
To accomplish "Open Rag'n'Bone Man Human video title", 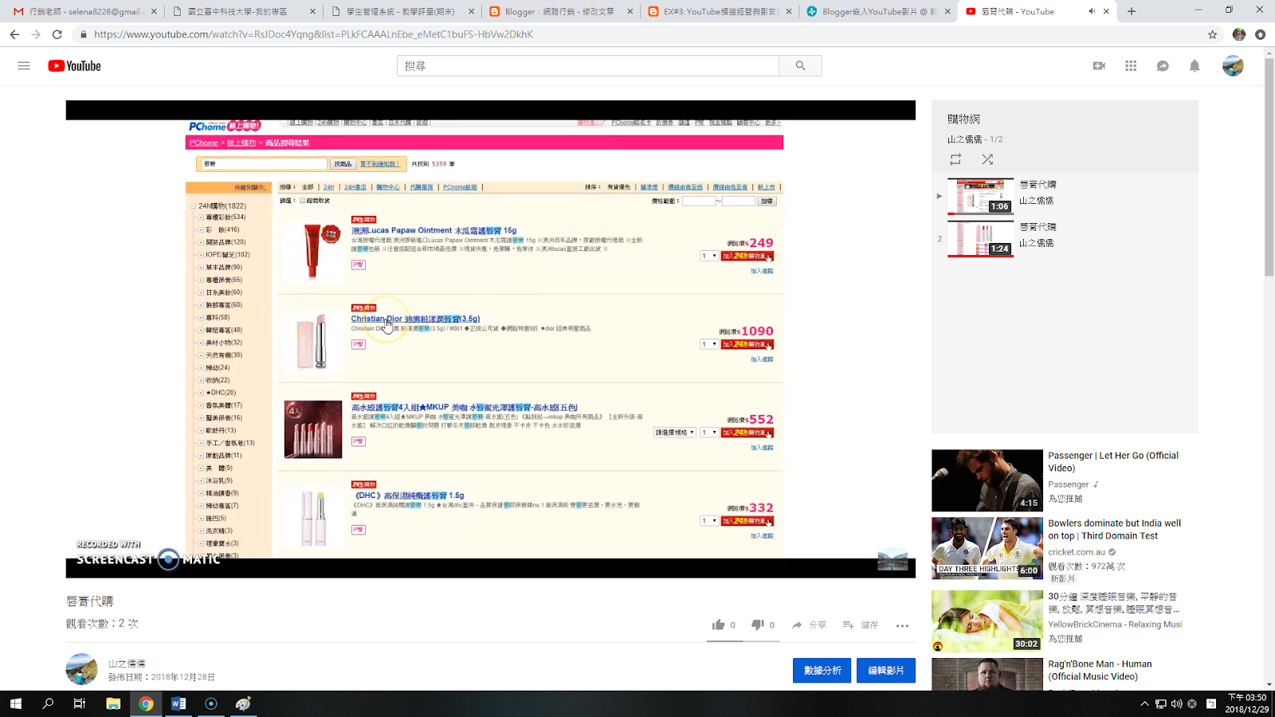I will pos(1100,670).
